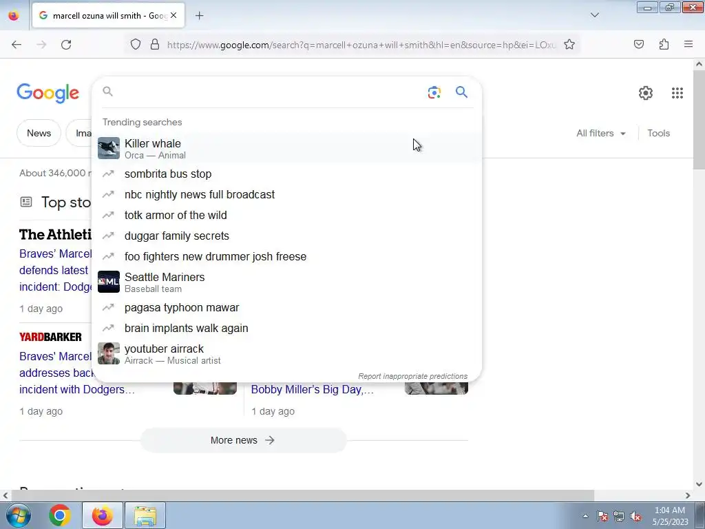Open Firefox application menu
The width and height of the screenshot is (705, 529).
688,44
